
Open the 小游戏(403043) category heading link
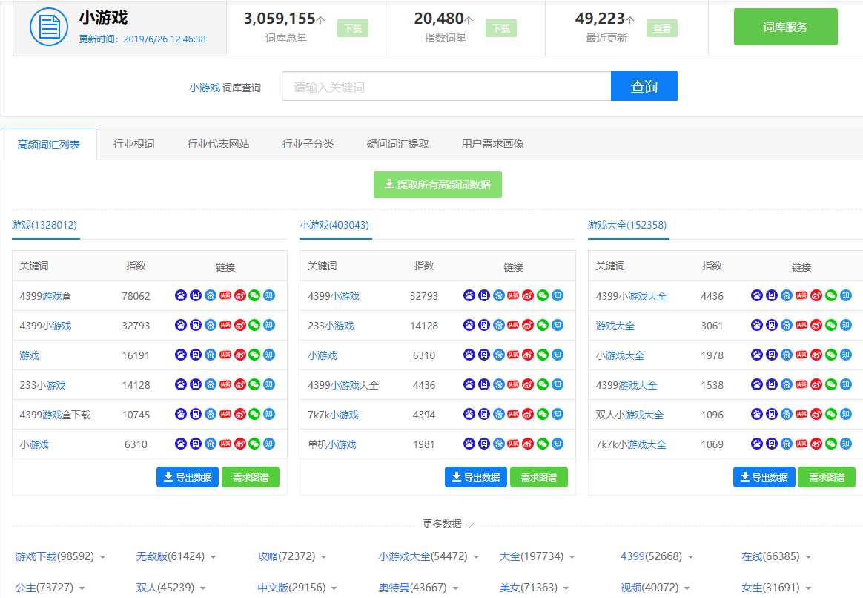tap(334, 226)
